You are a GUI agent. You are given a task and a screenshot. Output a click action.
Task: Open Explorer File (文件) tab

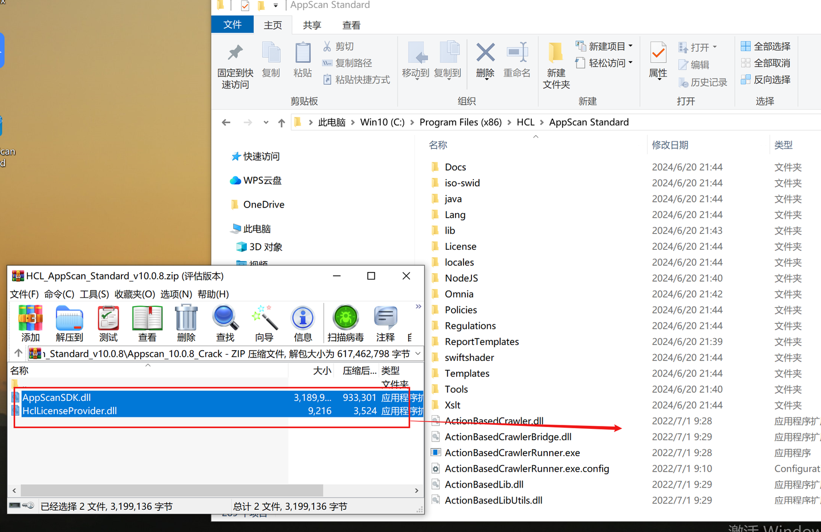[x=233, y=25]
